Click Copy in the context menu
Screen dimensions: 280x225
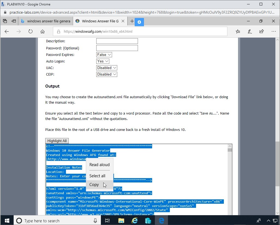(100, 185)
